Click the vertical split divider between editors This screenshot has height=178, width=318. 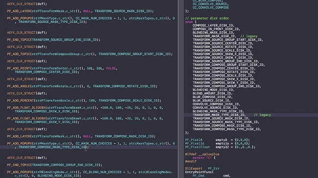point(181,89)
